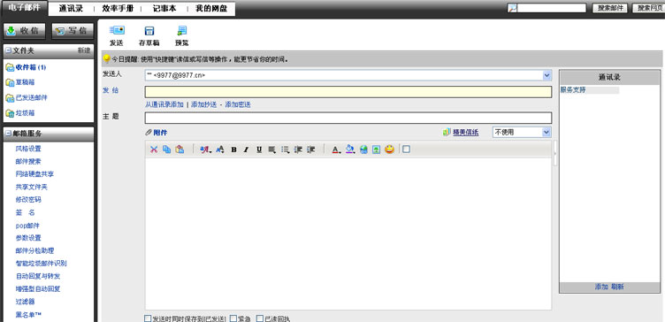This screenshot has width=665, height=322.
Task: Open the sender address dropdown
Action: pyautogui.click(x=547, y=75)
